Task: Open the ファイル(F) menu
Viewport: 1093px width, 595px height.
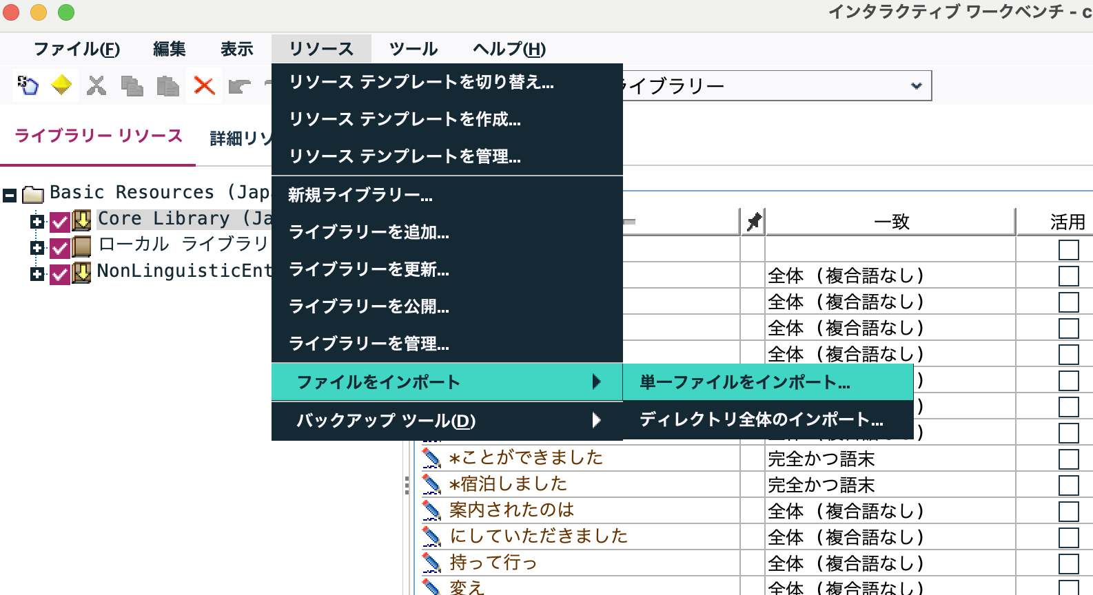Action: 76,49
